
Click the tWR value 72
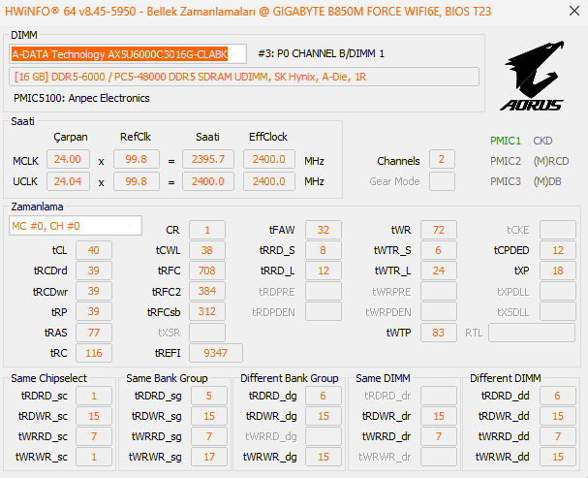pyautogui.click(x=439, y=230)
